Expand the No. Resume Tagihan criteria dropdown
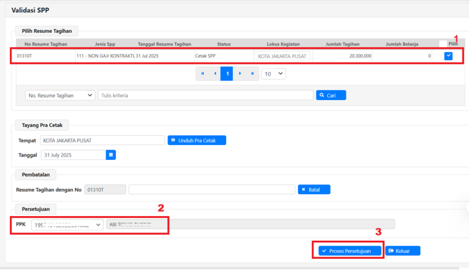469x272 pixels. [60, 95]
